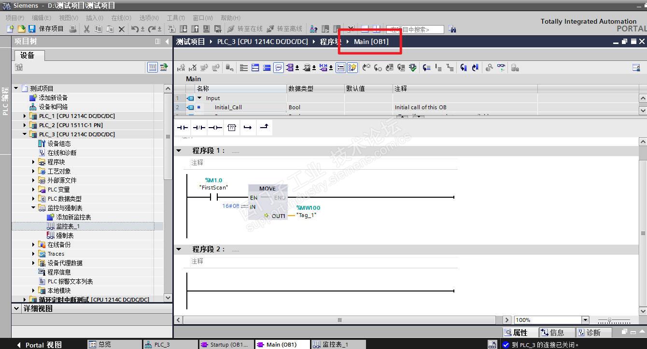Viewport: 647px width, 349px height.
Task: Open the 编辑(E) menu
Action: (42, 18)
